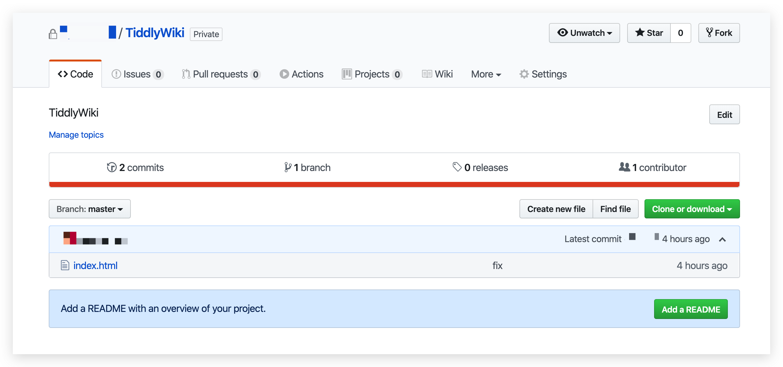
Task: Collapse the latest commit details chevron
Action: tap(722, 239)
